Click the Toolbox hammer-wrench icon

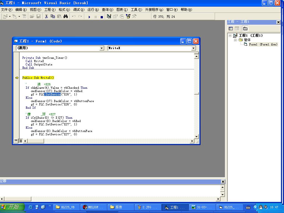coord(135,16)
